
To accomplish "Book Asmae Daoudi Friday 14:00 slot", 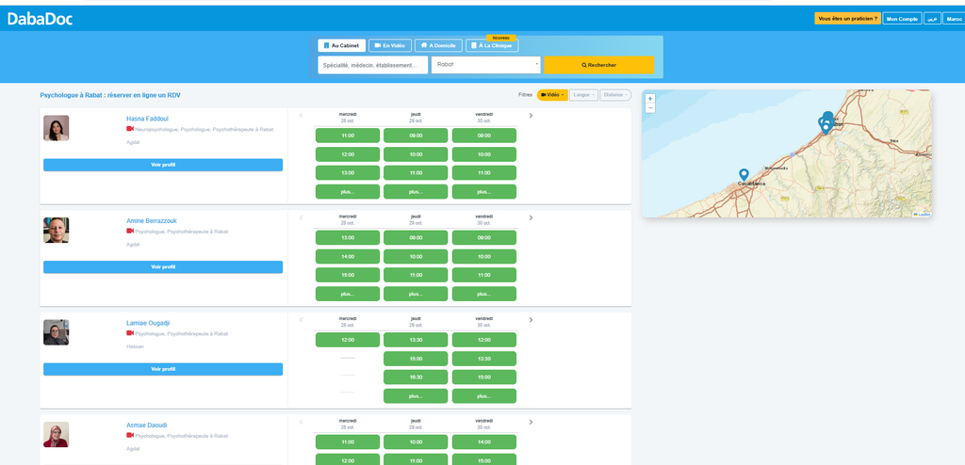I will click(x=484, y=442).
